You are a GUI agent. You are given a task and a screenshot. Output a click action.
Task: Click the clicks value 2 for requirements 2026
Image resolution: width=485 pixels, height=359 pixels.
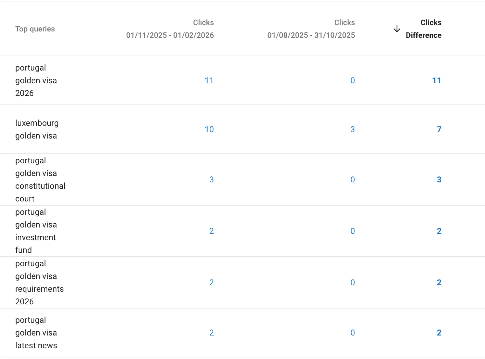(212, 282)
